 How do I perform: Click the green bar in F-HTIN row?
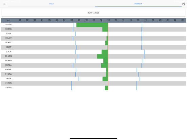[105, 79]
